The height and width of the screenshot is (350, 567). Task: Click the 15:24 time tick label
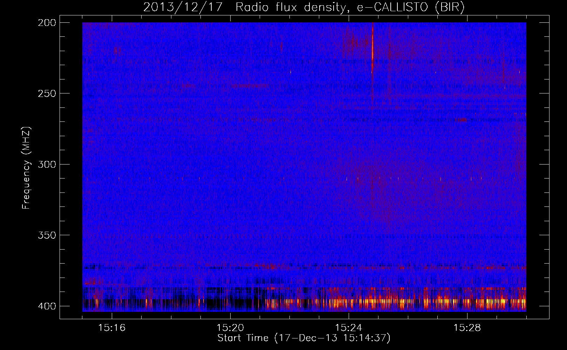coord(349,328)
